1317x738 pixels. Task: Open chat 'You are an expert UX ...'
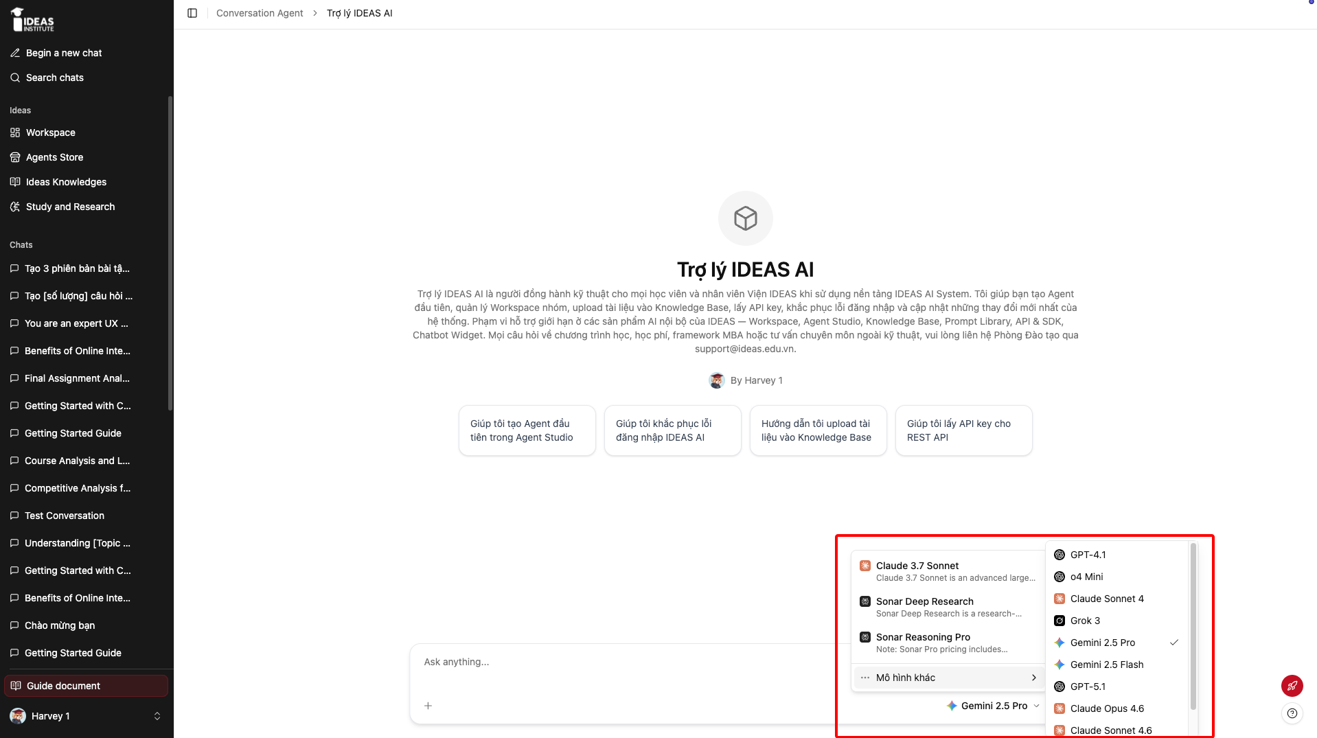86,323
